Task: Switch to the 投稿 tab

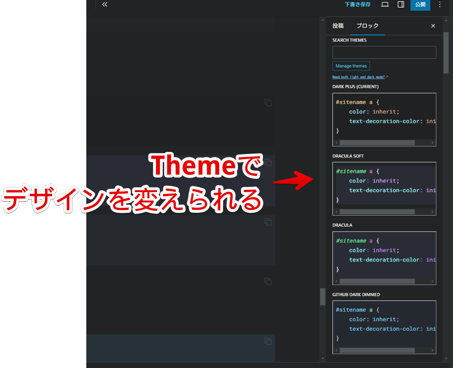Action: (338, 26)
